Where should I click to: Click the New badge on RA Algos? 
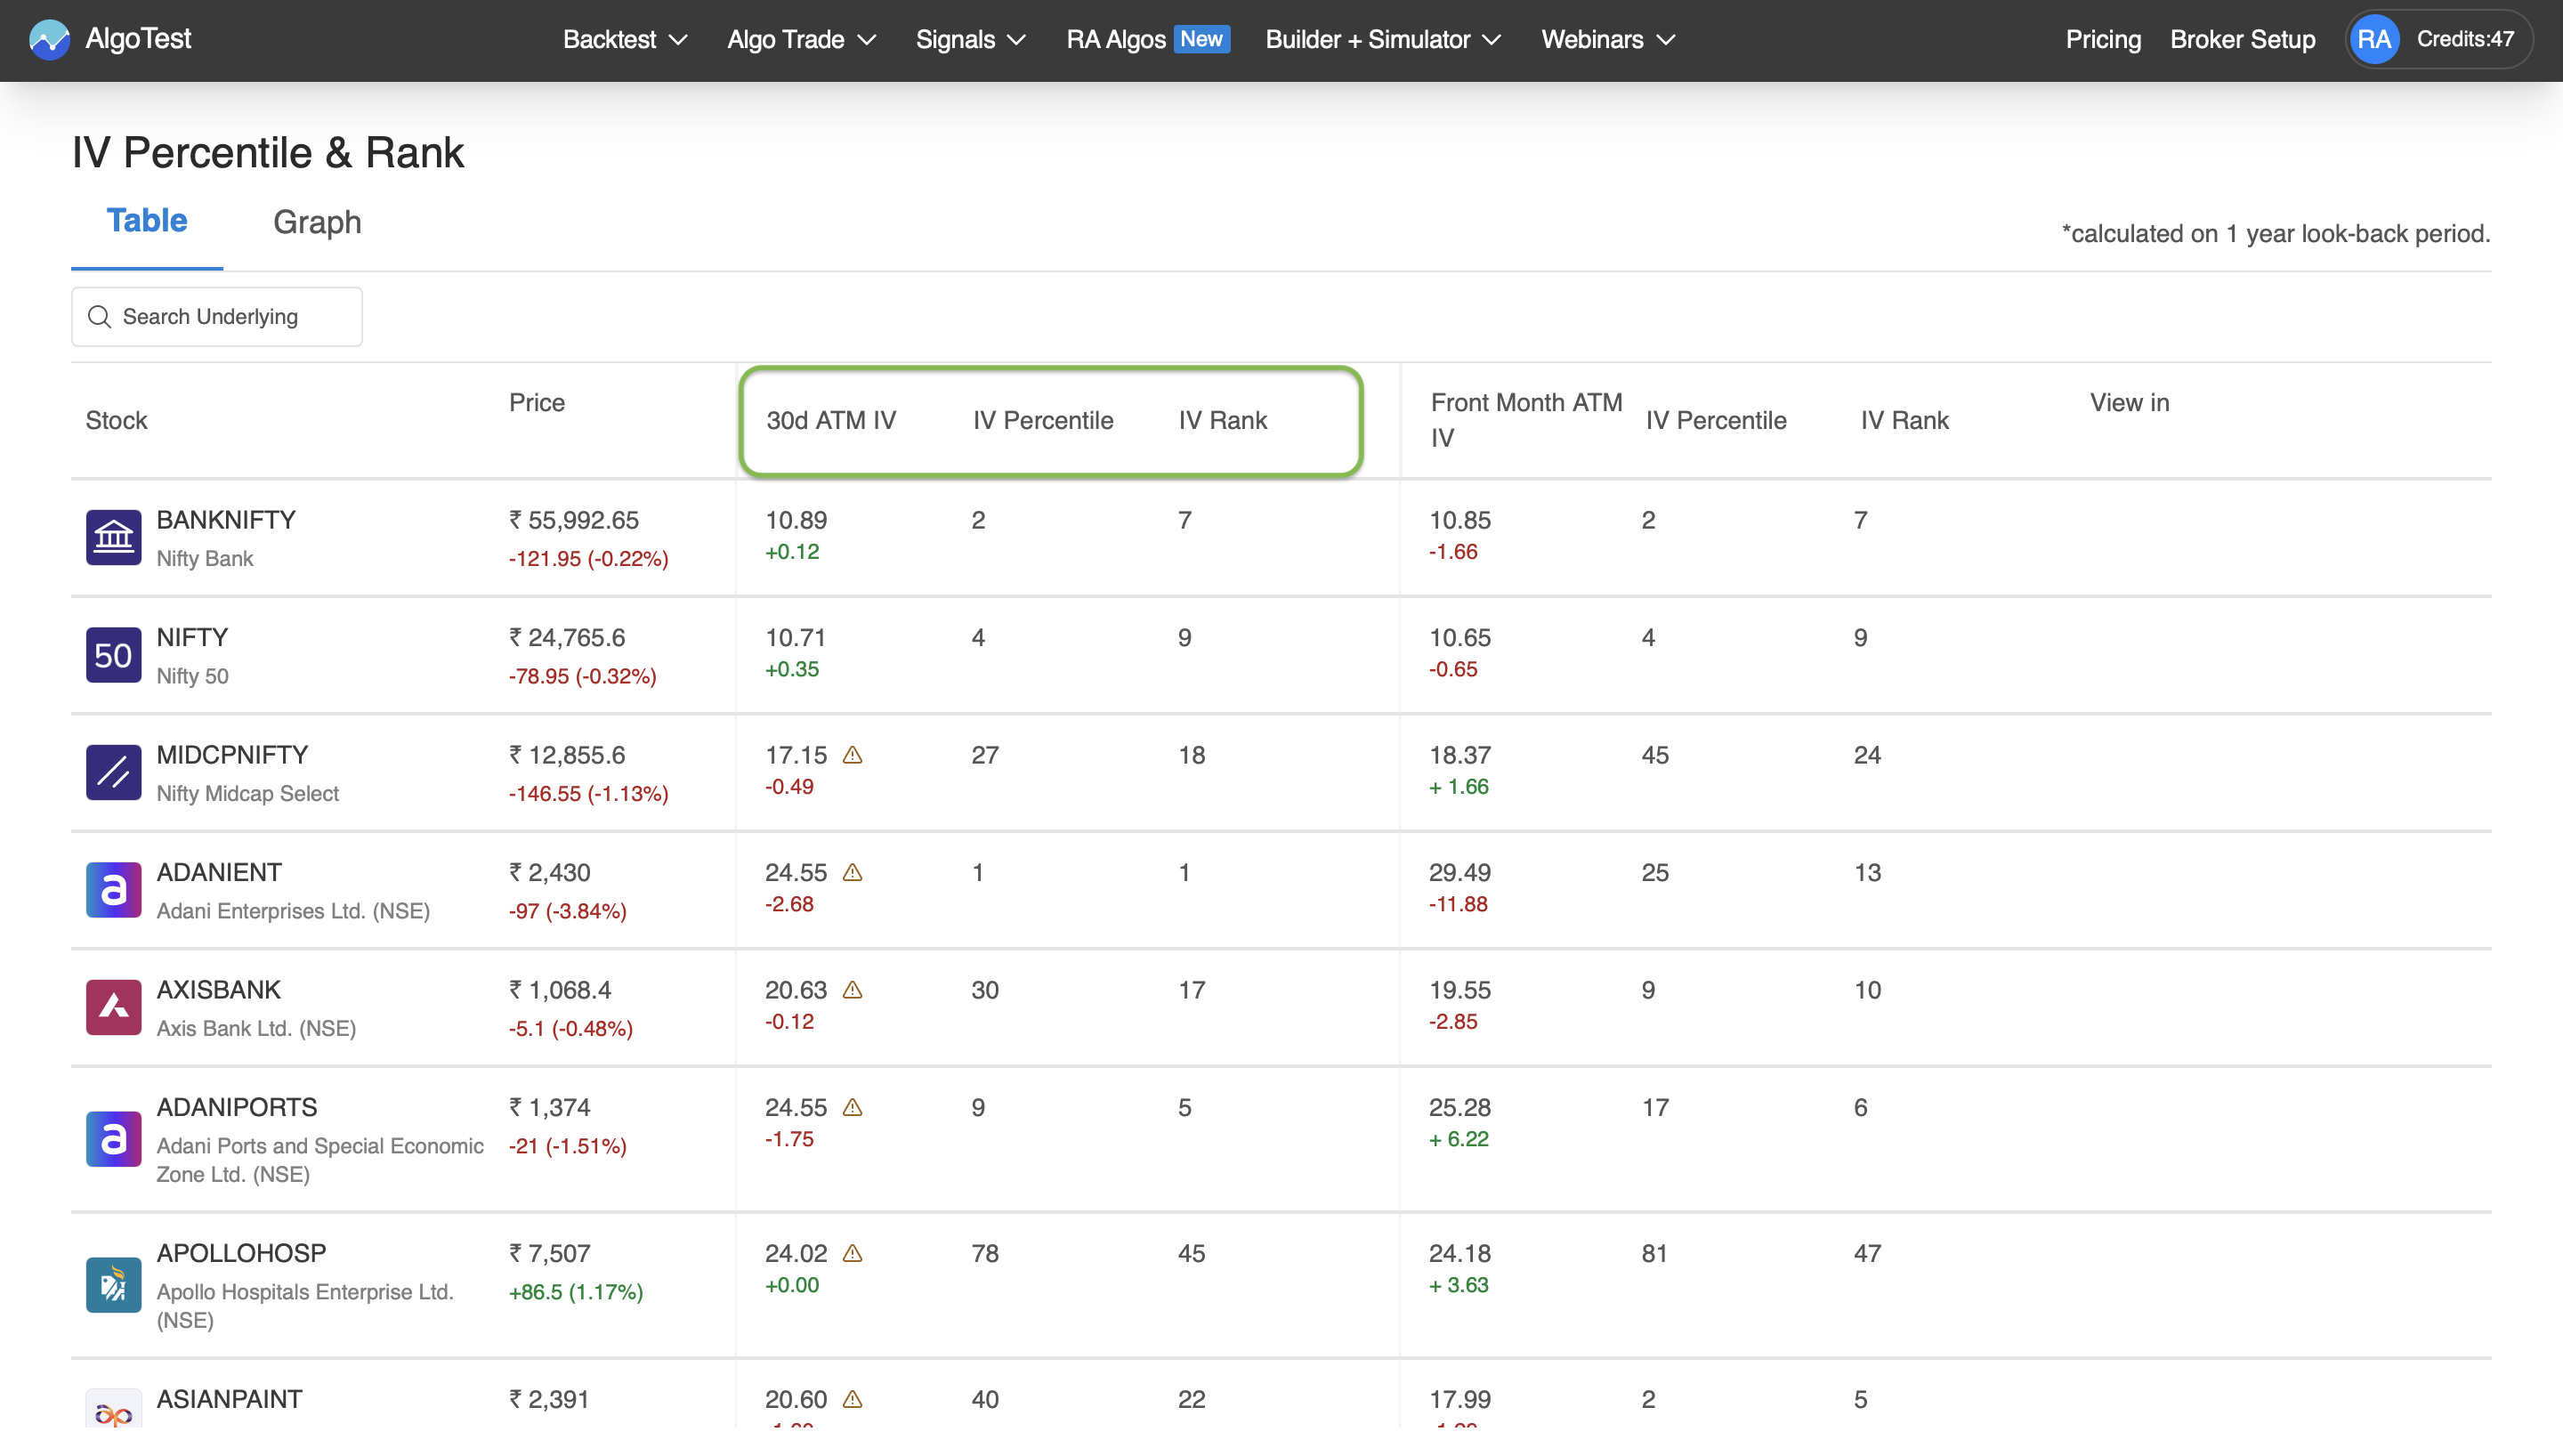[x=1201, y=39]
